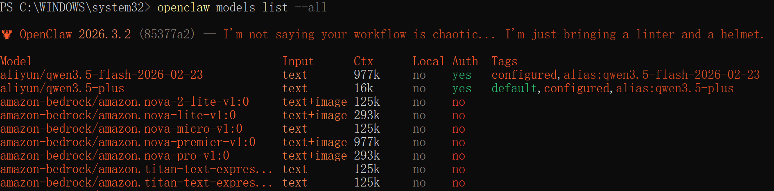Click the OpenClaw 2026.3.2 version text
This screenshot has width=774, height=191.
pyautogui.click(x=75, y=35)
